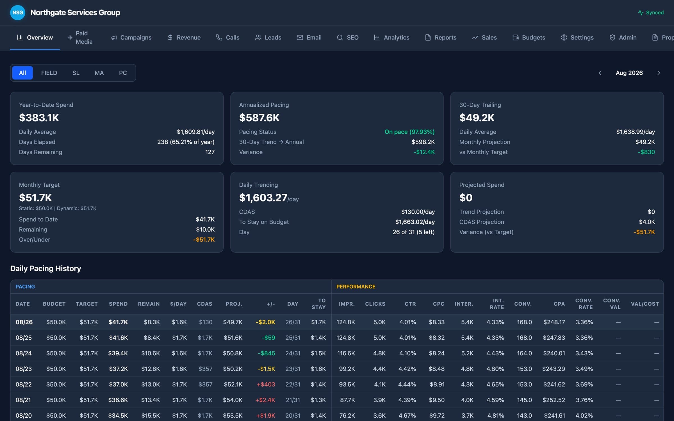The width and height of the screenshot is (674, 421).
Task: Click the CPA column header
Action: [559, 304]
